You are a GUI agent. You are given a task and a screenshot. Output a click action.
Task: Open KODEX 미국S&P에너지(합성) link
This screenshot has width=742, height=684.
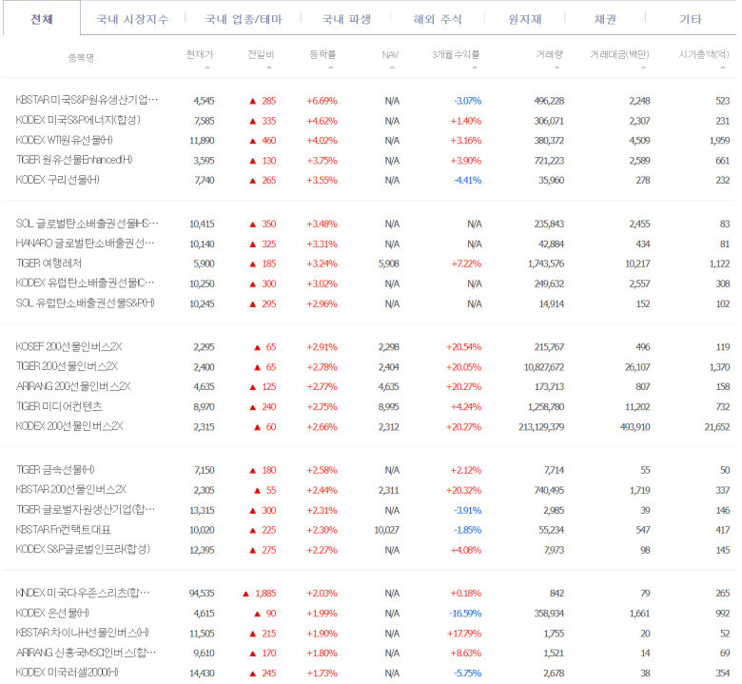coord(78,120)
